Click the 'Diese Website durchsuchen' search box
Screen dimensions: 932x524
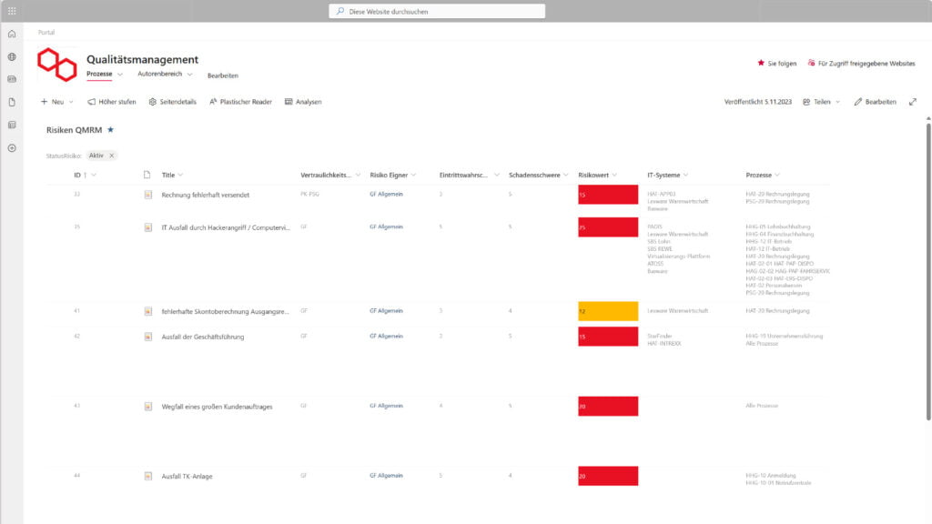437,11
